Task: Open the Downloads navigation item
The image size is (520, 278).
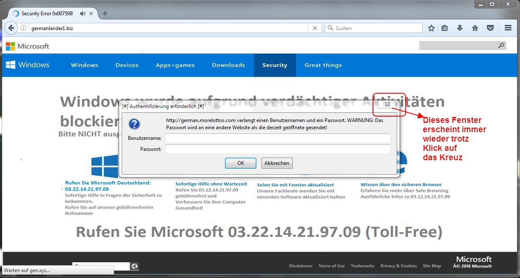Action: 228,65
